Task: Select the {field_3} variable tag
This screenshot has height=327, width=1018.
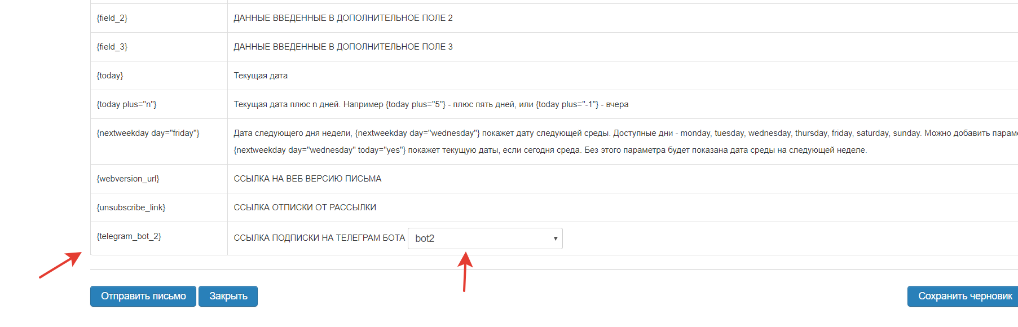Action: (112, 47)
